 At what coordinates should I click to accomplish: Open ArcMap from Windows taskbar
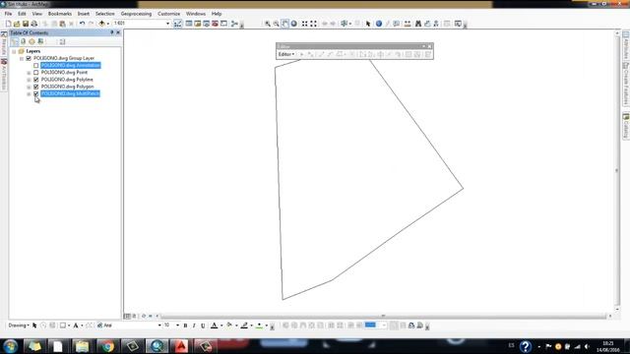coord(157,346)
